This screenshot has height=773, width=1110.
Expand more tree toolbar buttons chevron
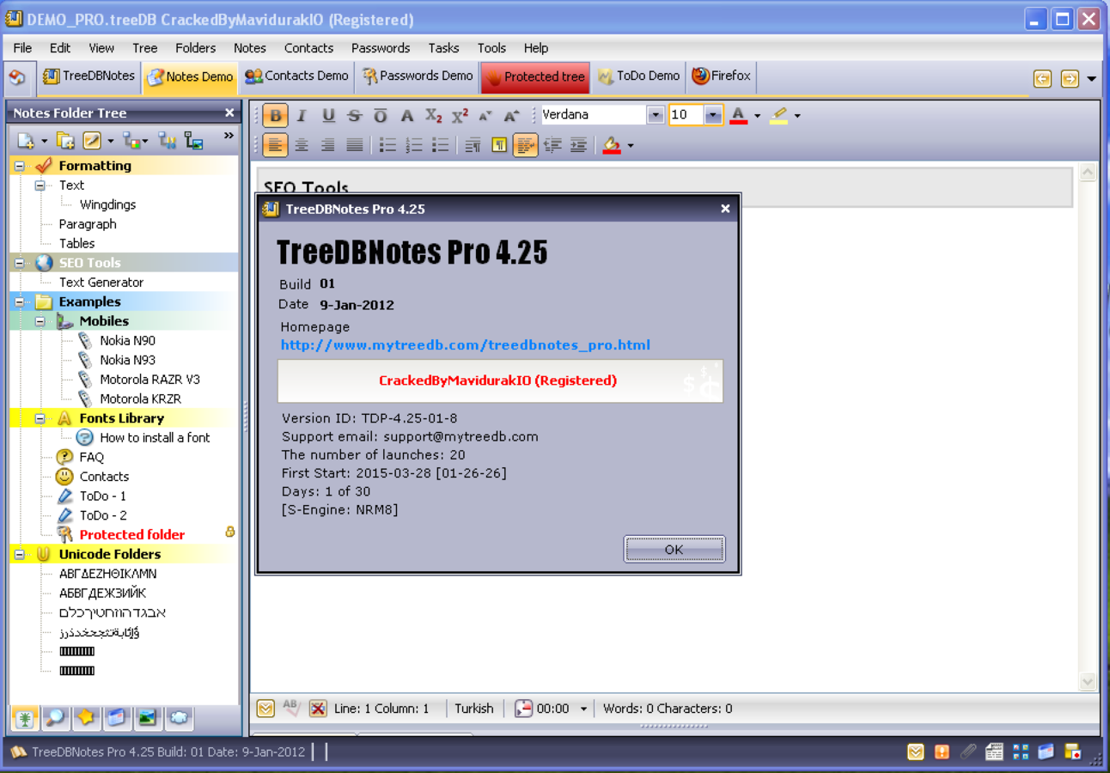(x=229, y=136)
